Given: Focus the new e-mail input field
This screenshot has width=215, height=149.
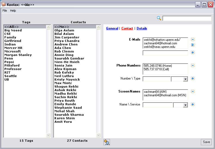Looking at the screenshot, I should click(165, 53).
